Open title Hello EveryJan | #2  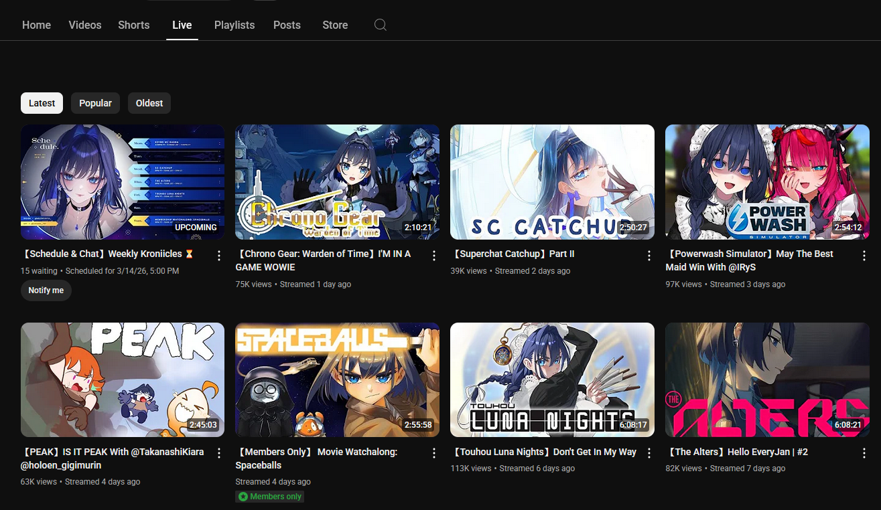click(x=737, y=452)
